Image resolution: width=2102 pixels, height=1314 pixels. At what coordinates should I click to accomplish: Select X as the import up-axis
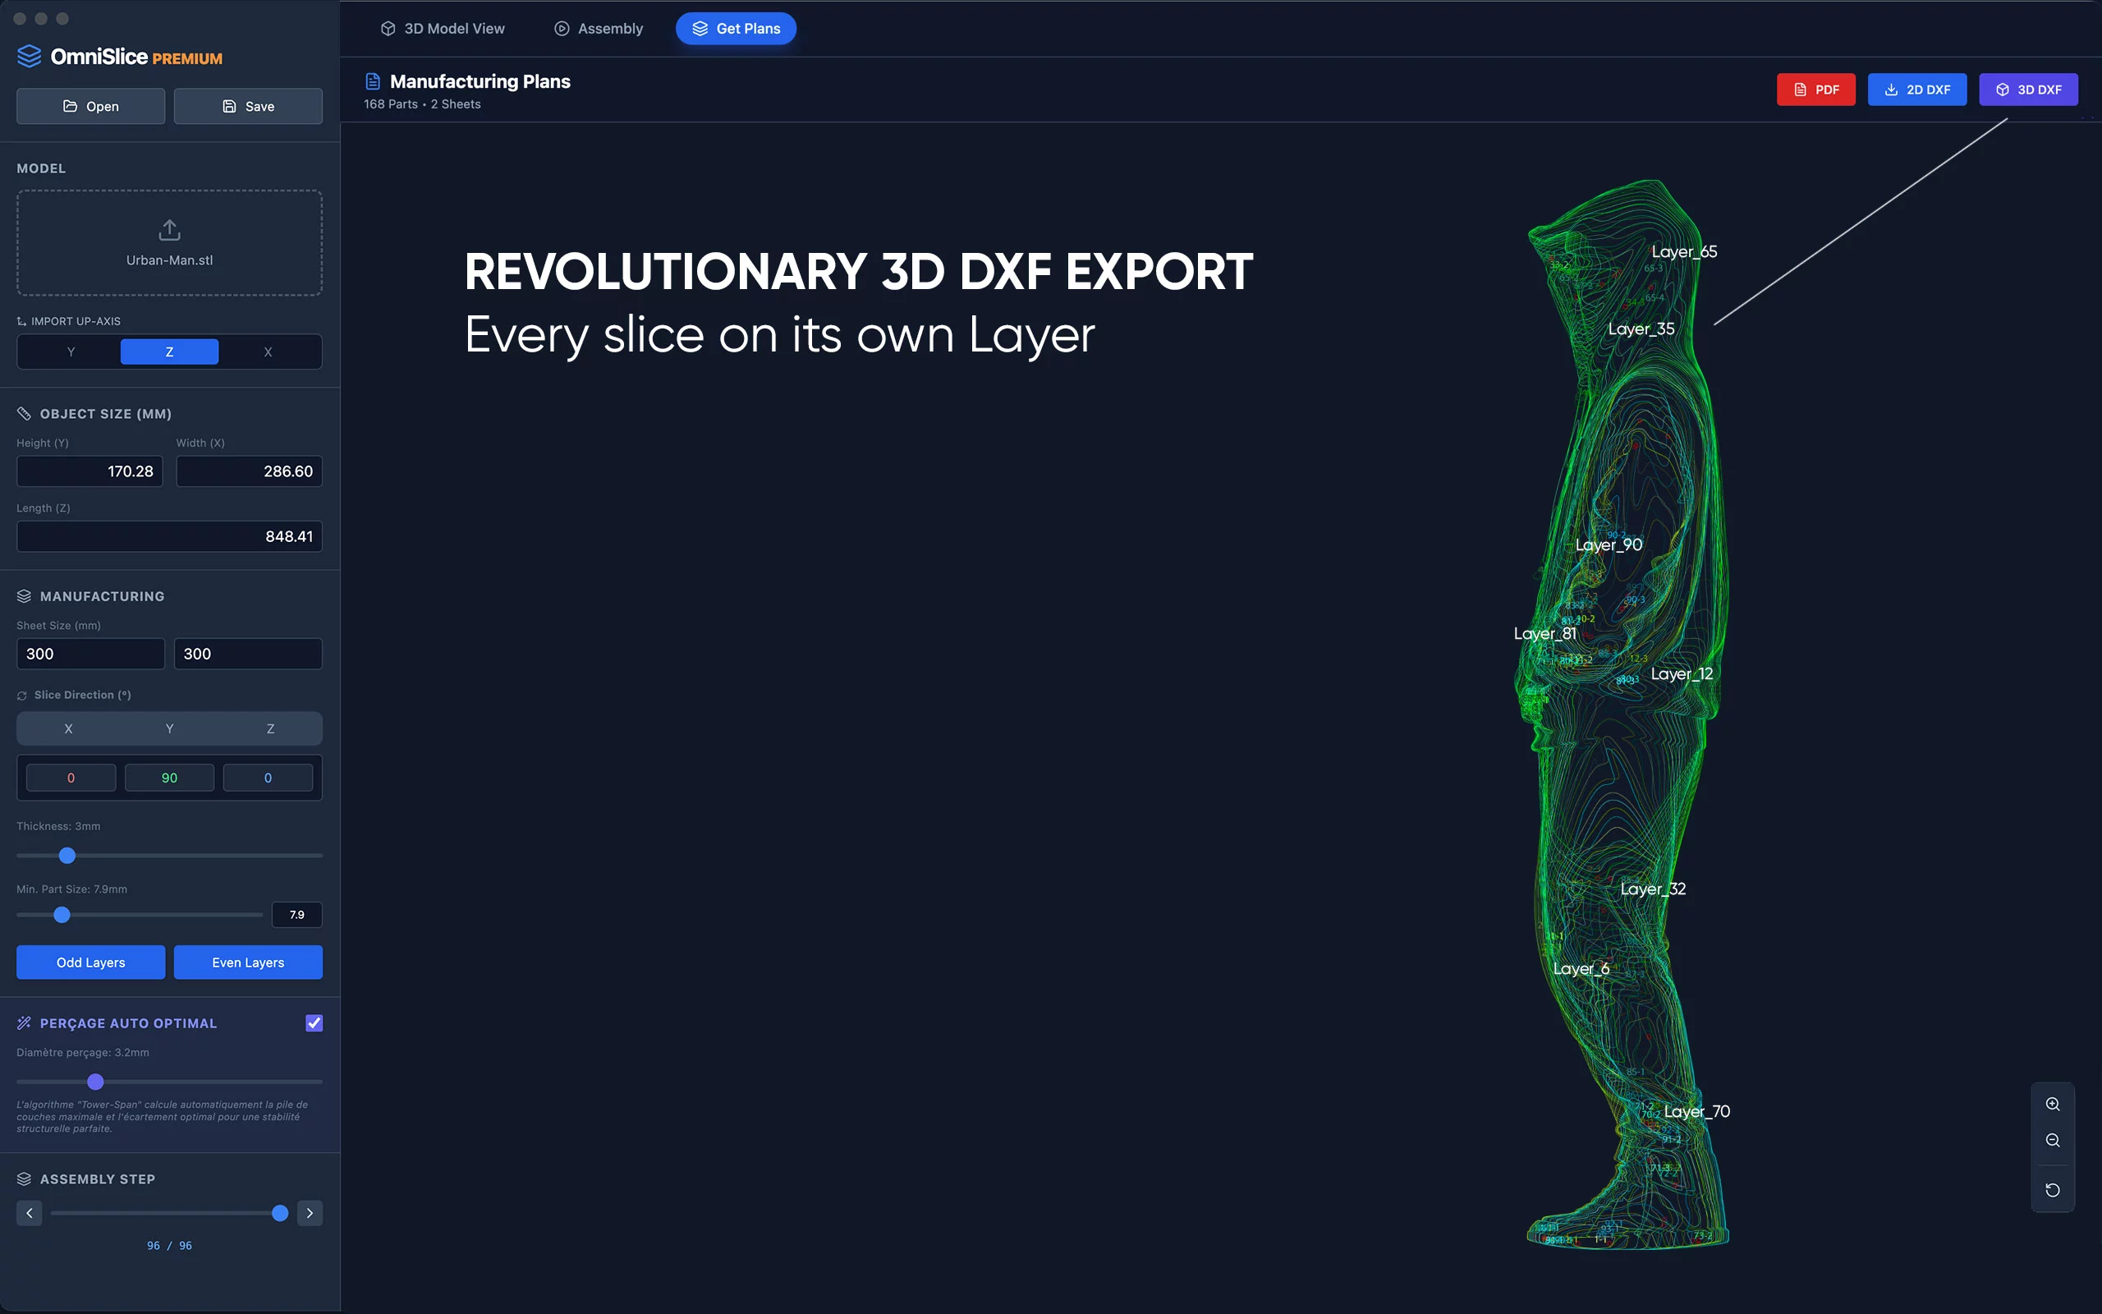268,352
